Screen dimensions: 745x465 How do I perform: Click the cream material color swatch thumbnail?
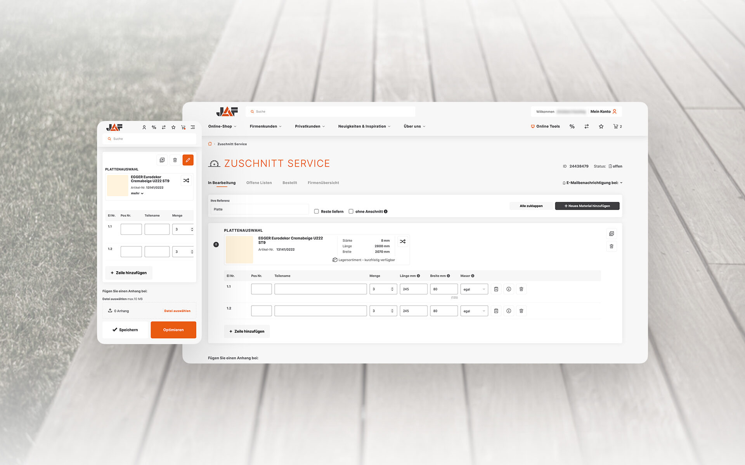[239, 249]
